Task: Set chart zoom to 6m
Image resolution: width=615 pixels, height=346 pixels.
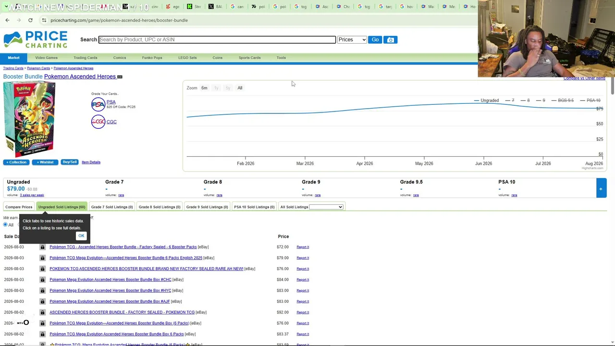Action: [204, 88]
